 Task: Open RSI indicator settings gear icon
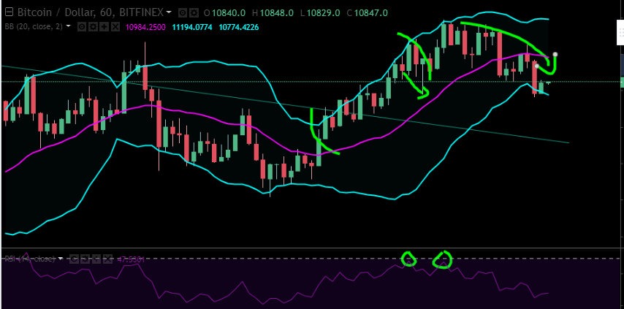pyautogui.click(x=85, y=259)
